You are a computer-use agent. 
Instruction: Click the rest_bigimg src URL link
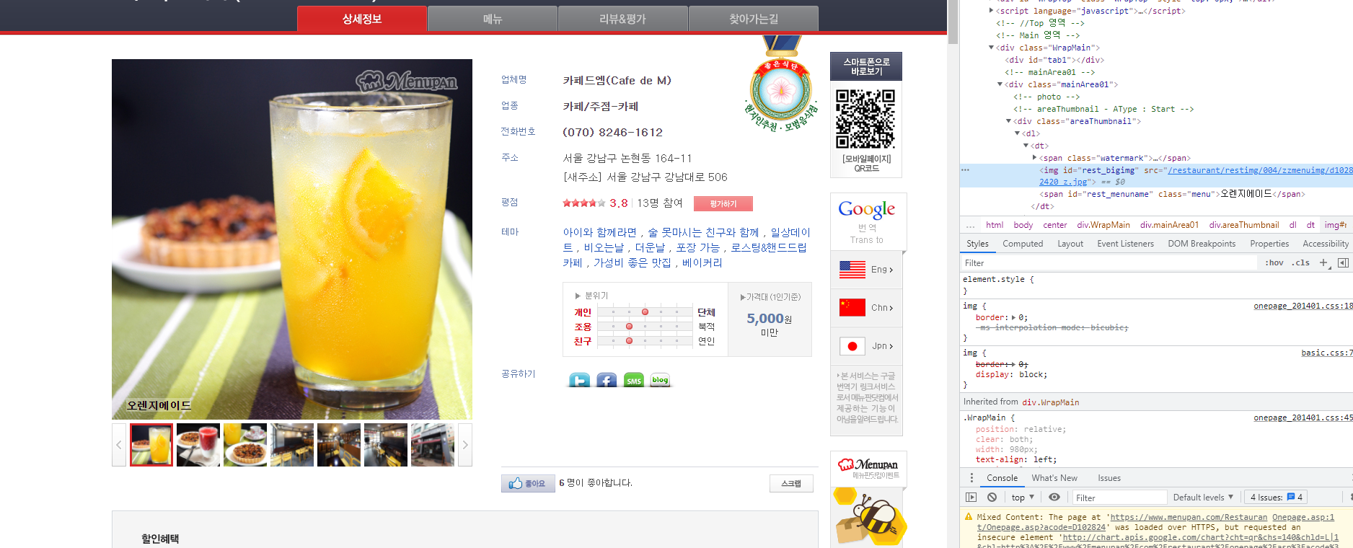(x=1260, y=170)
